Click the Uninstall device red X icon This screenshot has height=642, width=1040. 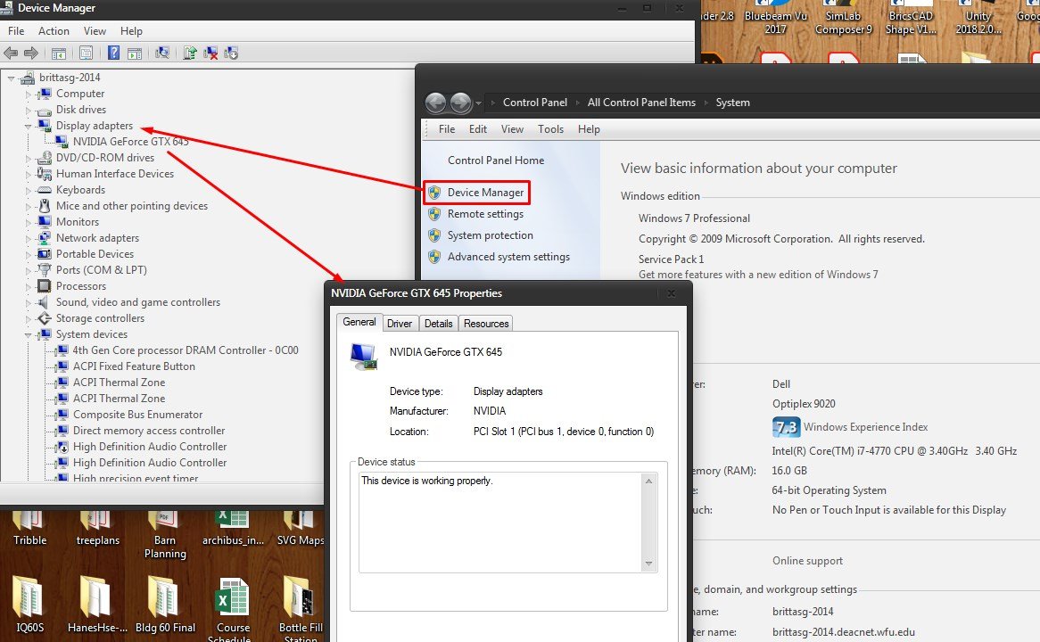coord(210,53)
